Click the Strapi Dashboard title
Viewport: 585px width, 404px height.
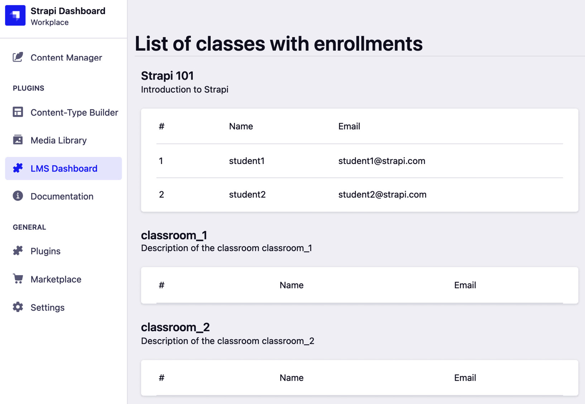pos(68,11)
